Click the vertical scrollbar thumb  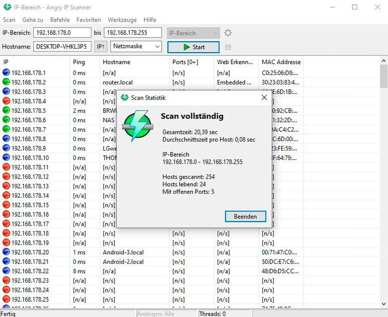(384, 76)
